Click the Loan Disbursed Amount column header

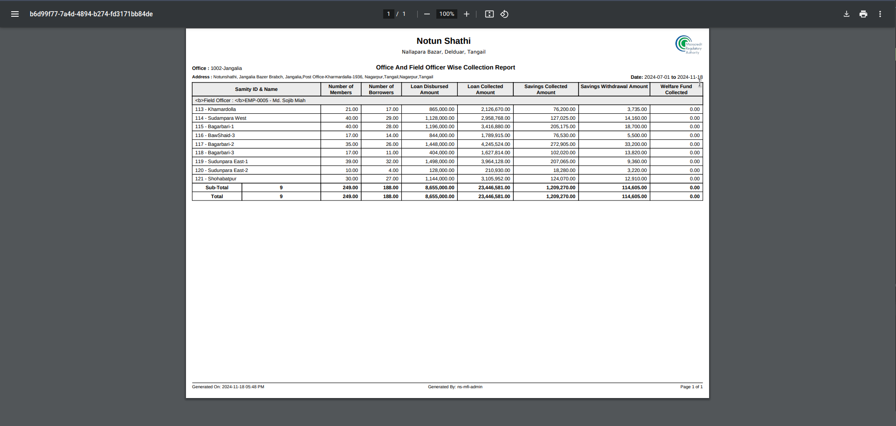[429, 89]
